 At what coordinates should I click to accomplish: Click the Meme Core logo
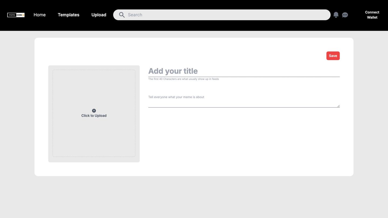(x=16, y=15)
